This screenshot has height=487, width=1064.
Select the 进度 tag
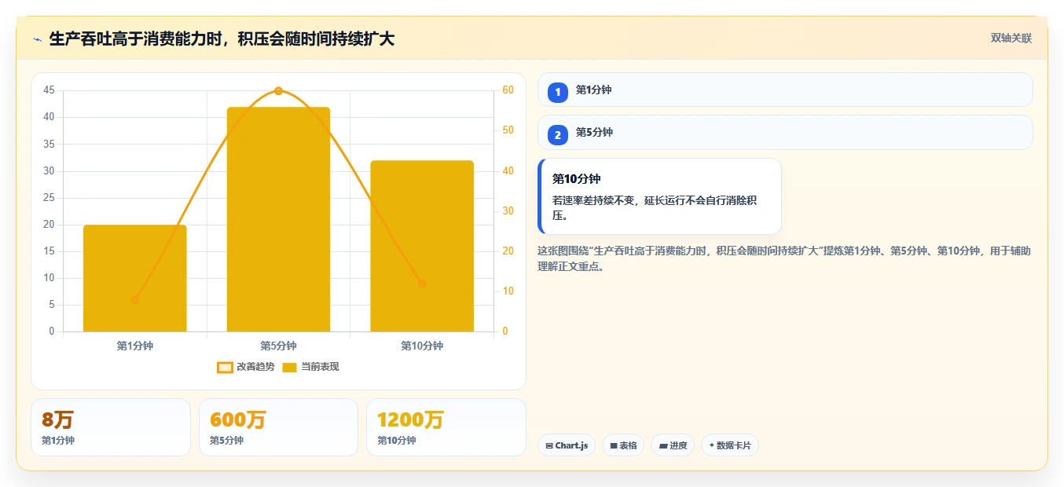(673, 445)
